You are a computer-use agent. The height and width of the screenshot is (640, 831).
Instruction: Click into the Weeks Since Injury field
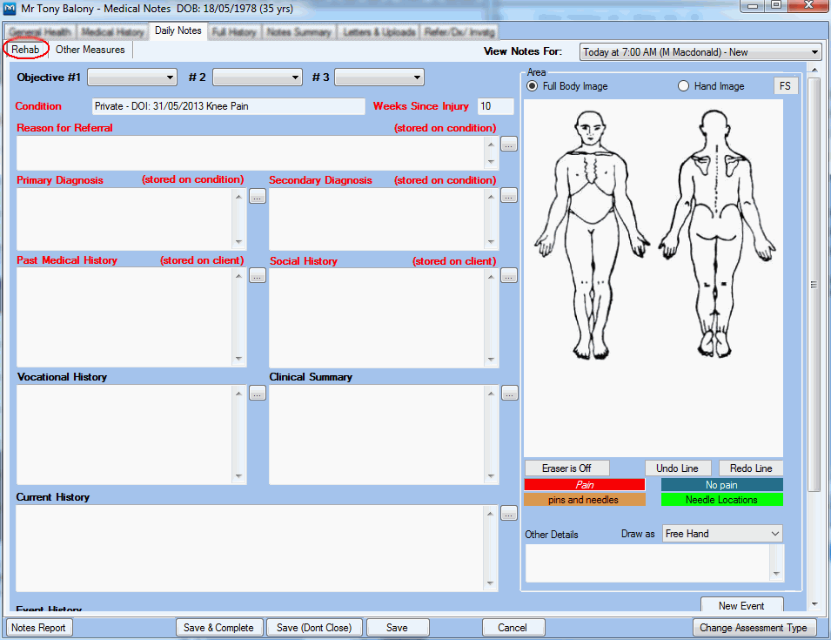[496, 106]
